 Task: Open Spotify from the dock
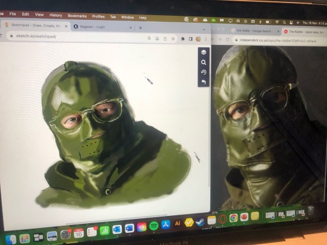154,226
